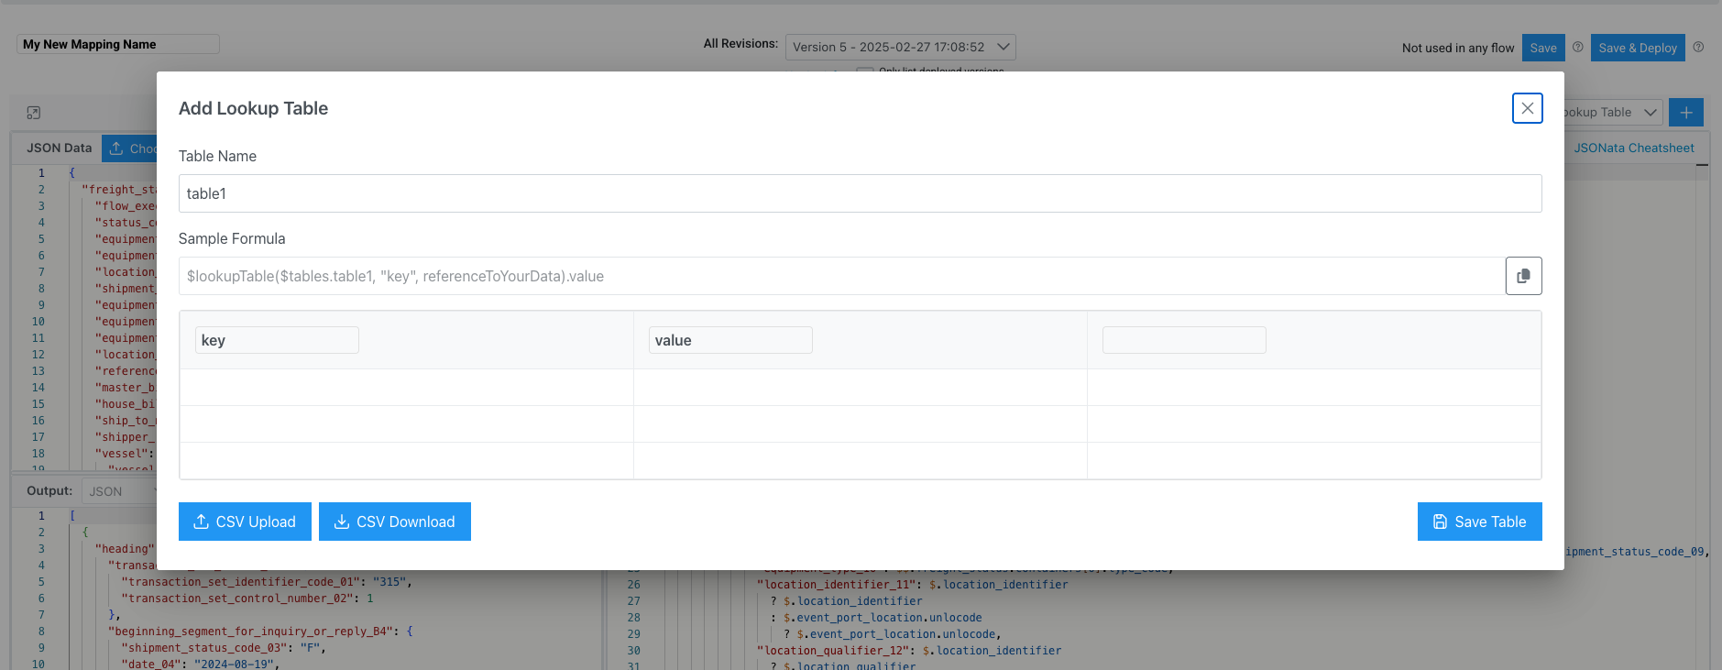Close the Add Lookup Table dialog
The width and height of the screenshot is (1722, 670).
(x=1527, y=108)
